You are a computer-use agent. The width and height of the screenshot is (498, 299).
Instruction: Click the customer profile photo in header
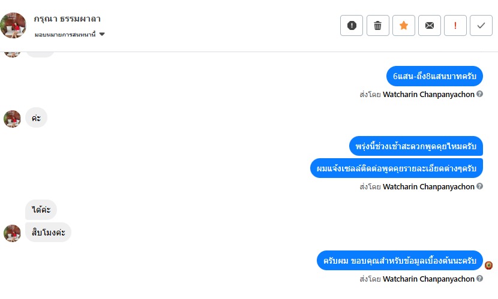coord(13,25)
